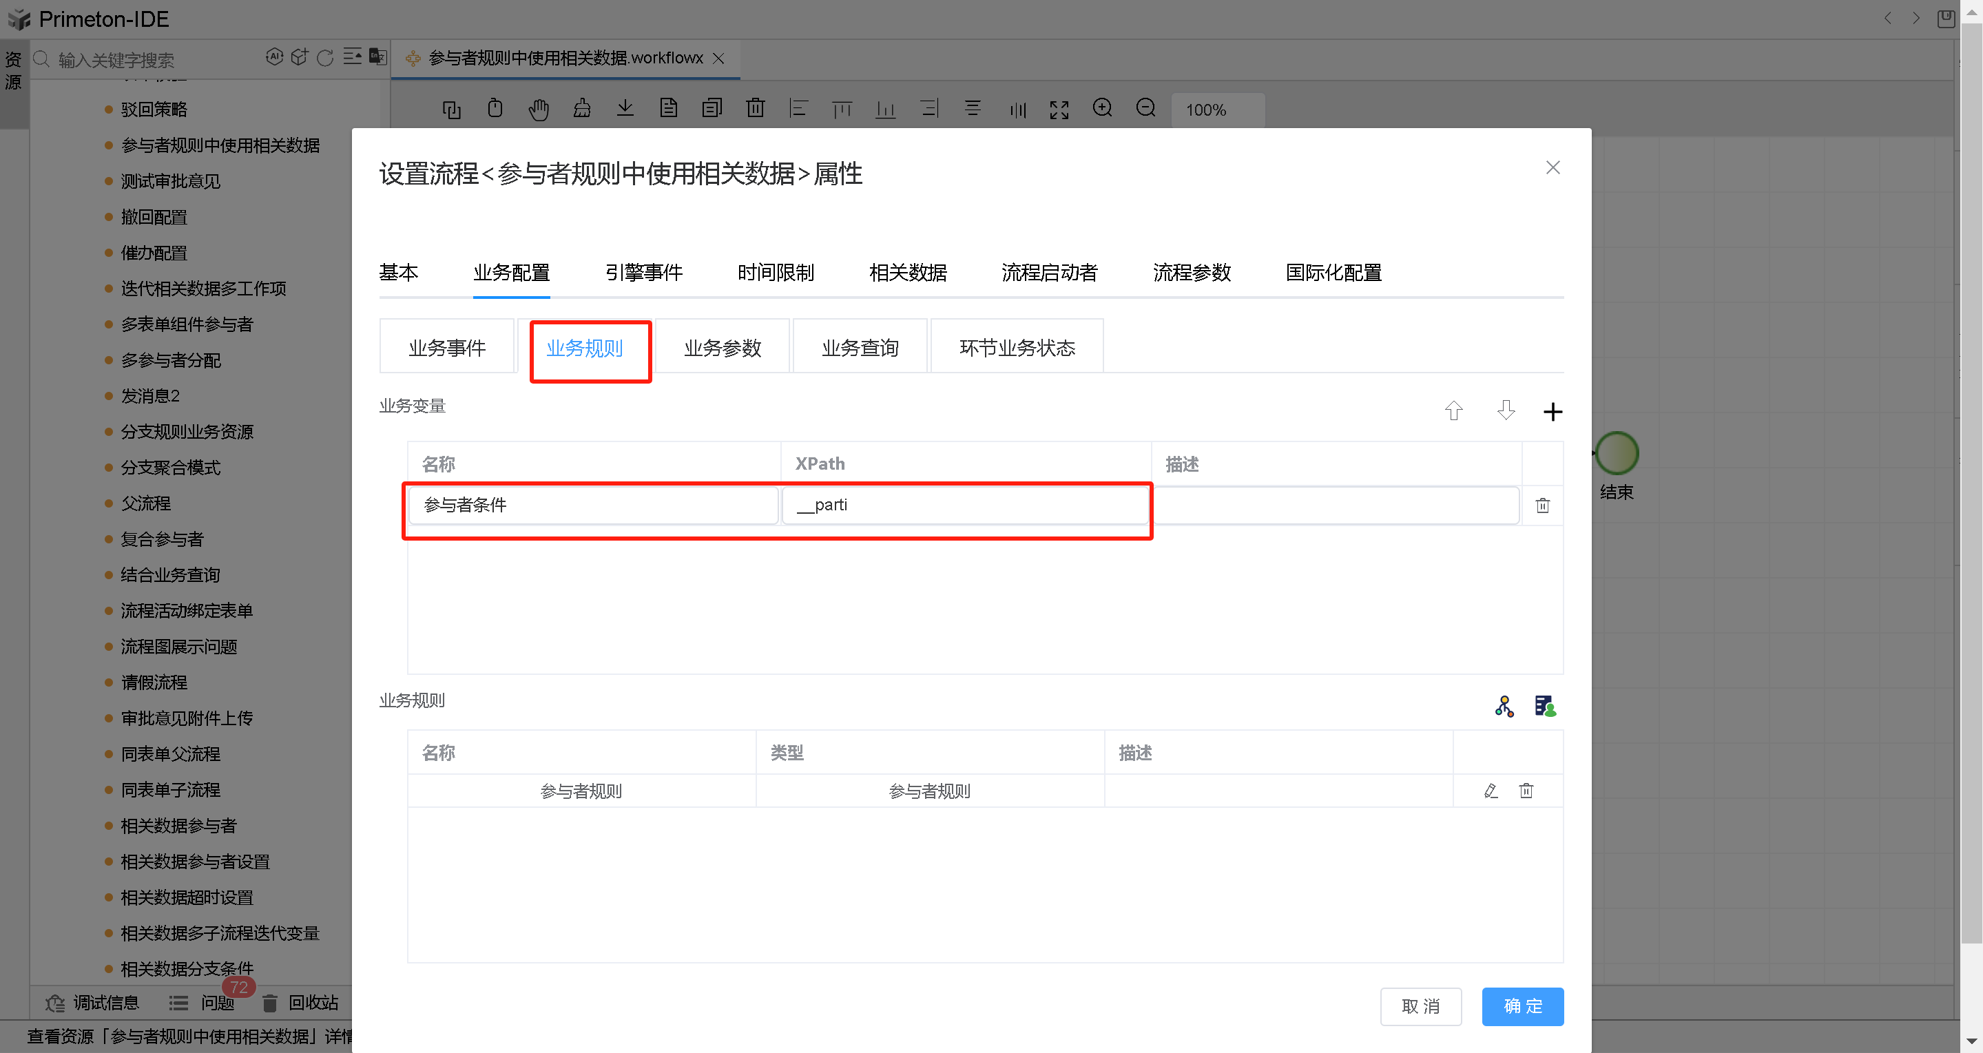The image size is (1983, 1053).
Task: Open the AI assistant in the resource panel
Action: coord(275,56)
